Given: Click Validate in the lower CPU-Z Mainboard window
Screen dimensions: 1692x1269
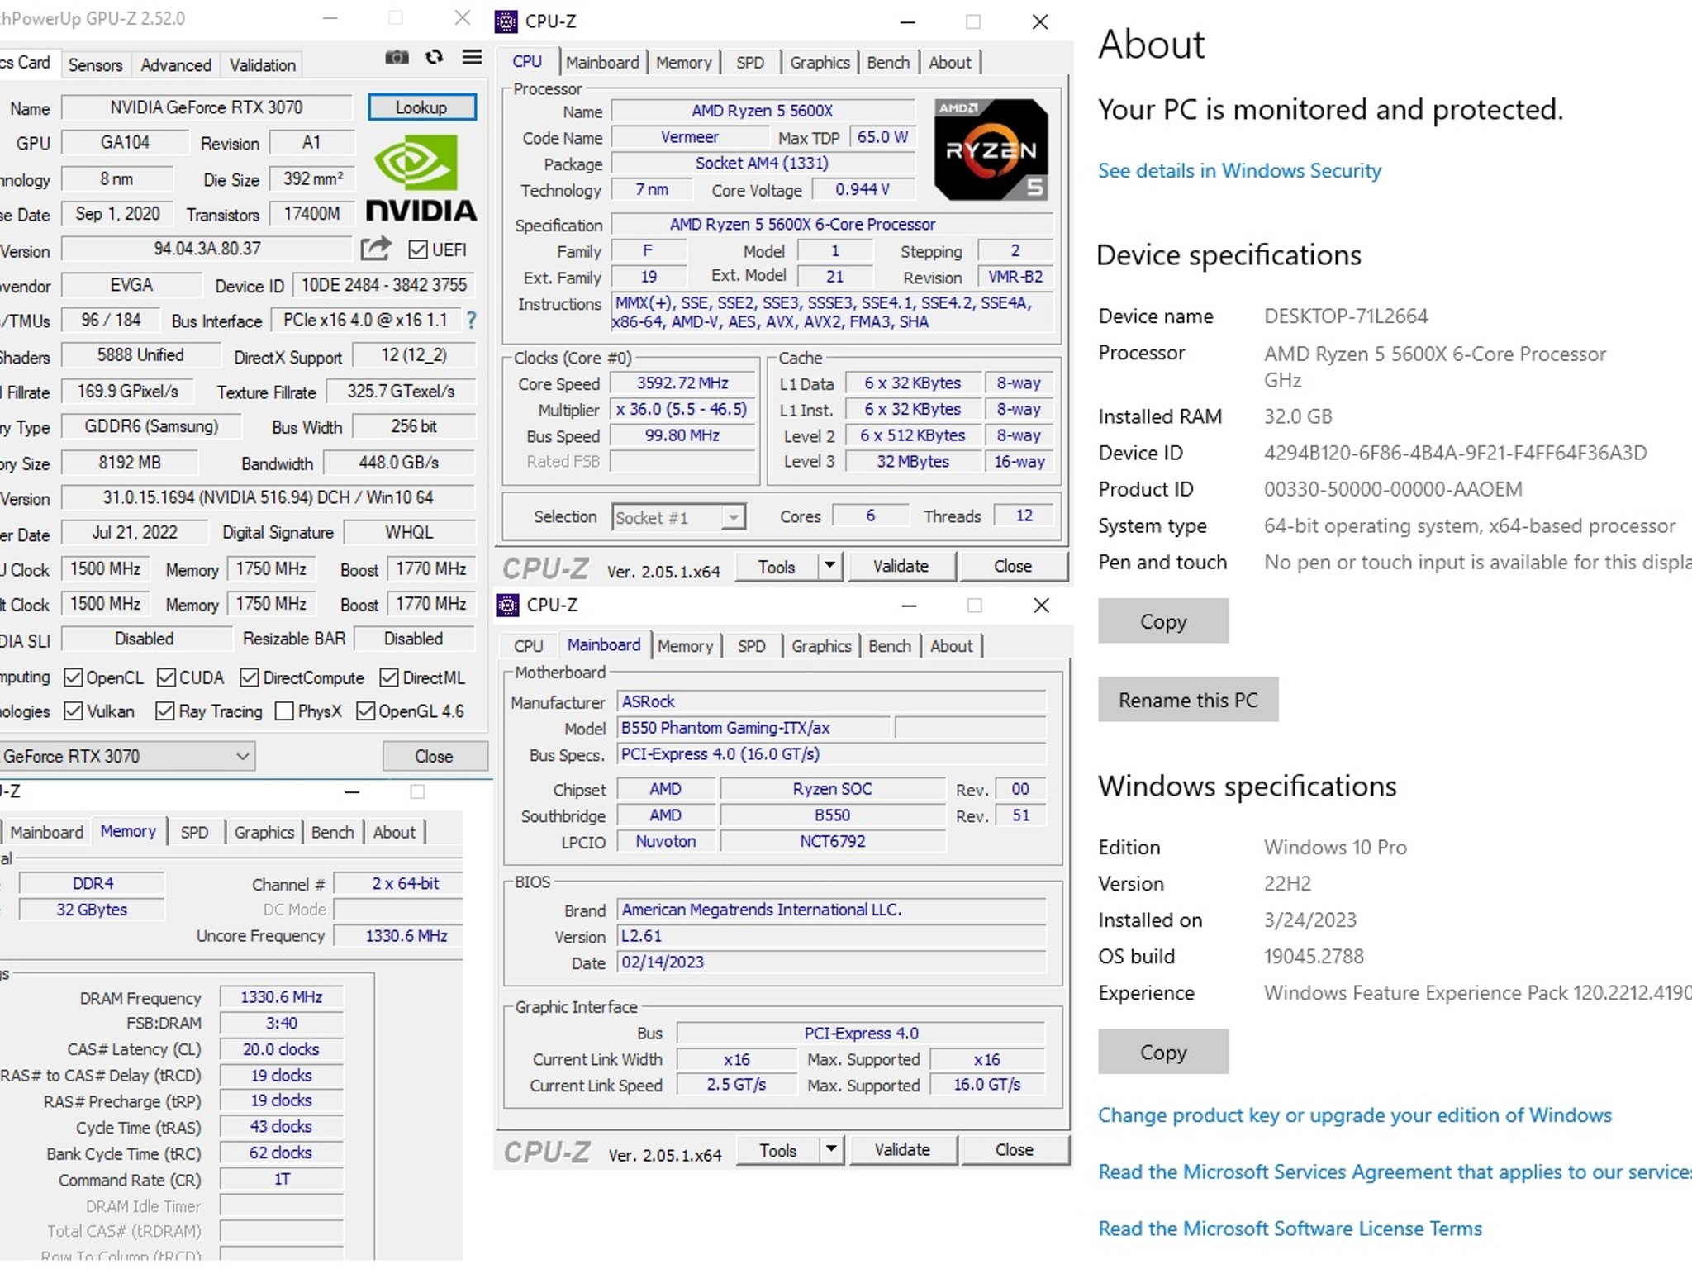Looking at the screenshot, I should [902, 1149].
